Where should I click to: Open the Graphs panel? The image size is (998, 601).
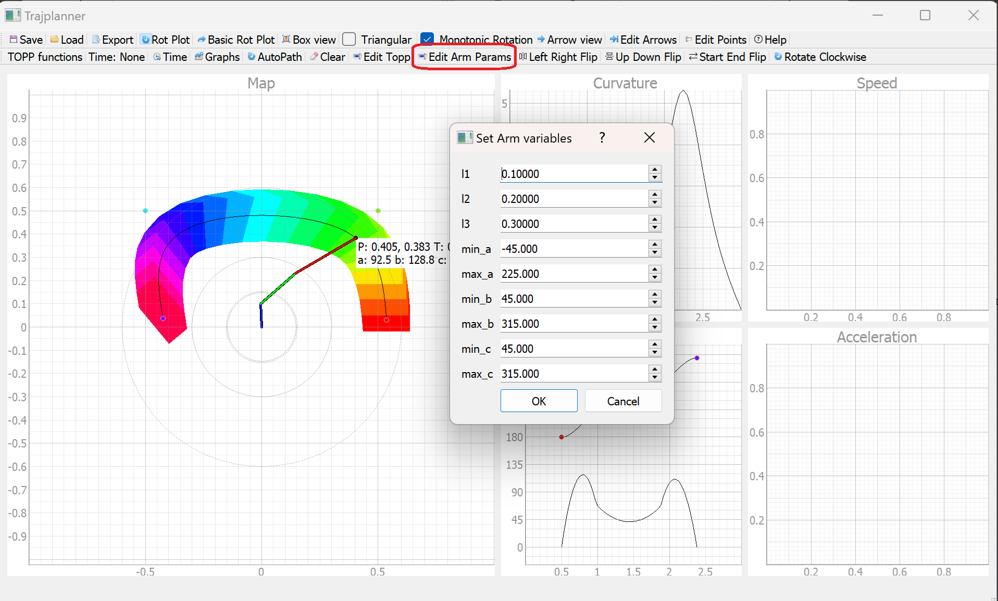point(217,57)
